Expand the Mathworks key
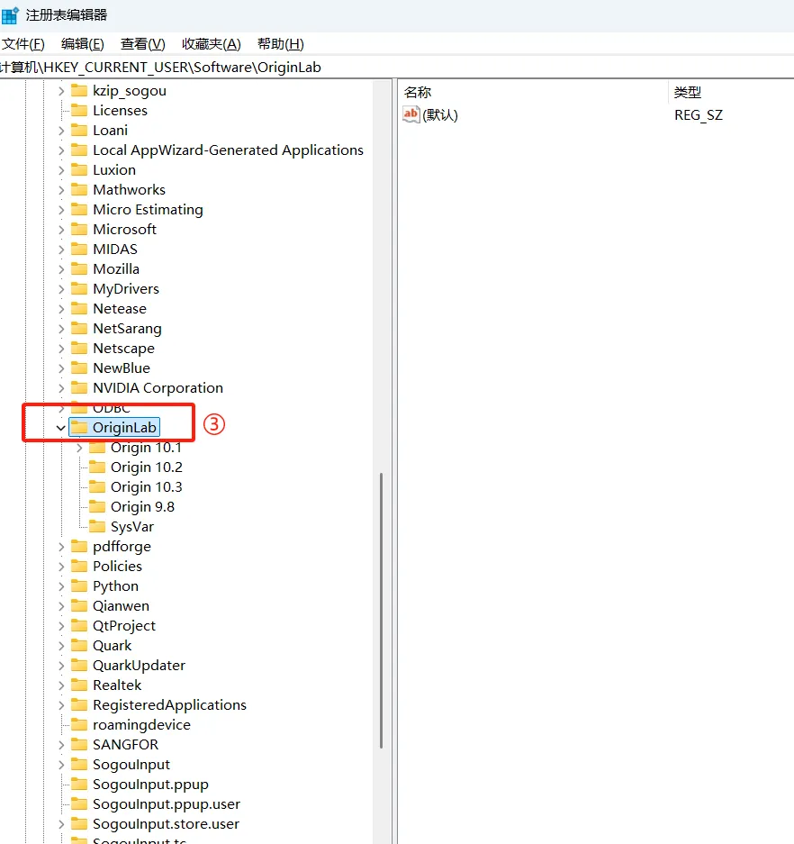The width and height of the screenshot is (794, 844). tap(61, 190)
